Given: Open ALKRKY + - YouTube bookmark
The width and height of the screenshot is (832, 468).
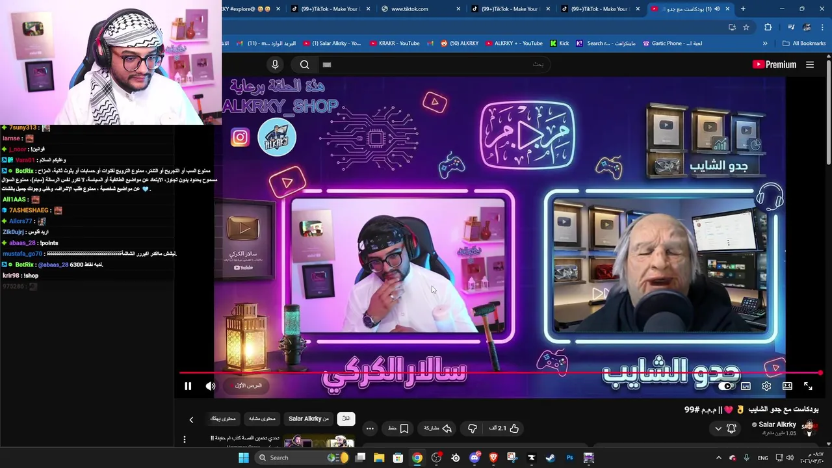Looking at the screenshot, I should (x=513, y=44).
